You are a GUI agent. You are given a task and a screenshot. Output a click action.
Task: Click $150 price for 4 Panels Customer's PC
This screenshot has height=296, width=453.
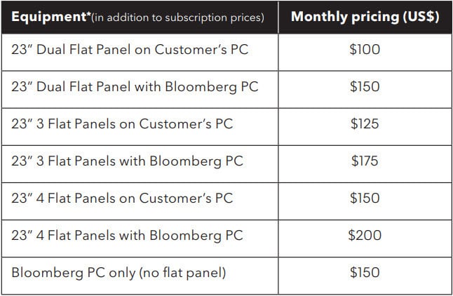(x=365, y=199)
